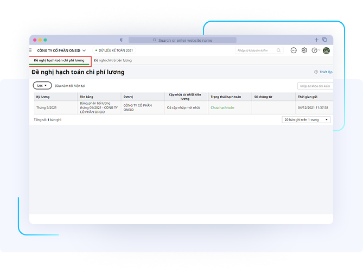
Task: Open the hamburger navigation menu
Action: [30, 50]
